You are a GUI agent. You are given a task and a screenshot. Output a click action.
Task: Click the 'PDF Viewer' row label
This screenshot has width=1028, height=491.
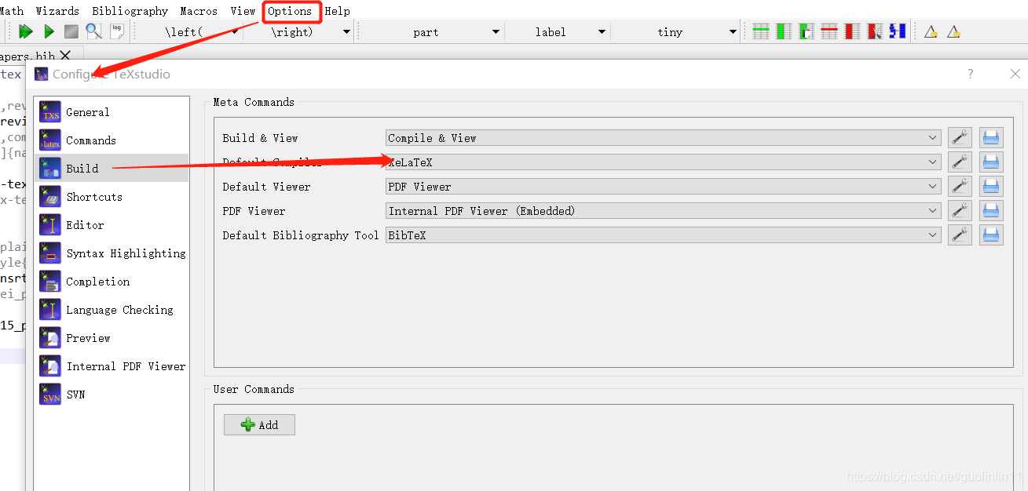click(254, 211)
